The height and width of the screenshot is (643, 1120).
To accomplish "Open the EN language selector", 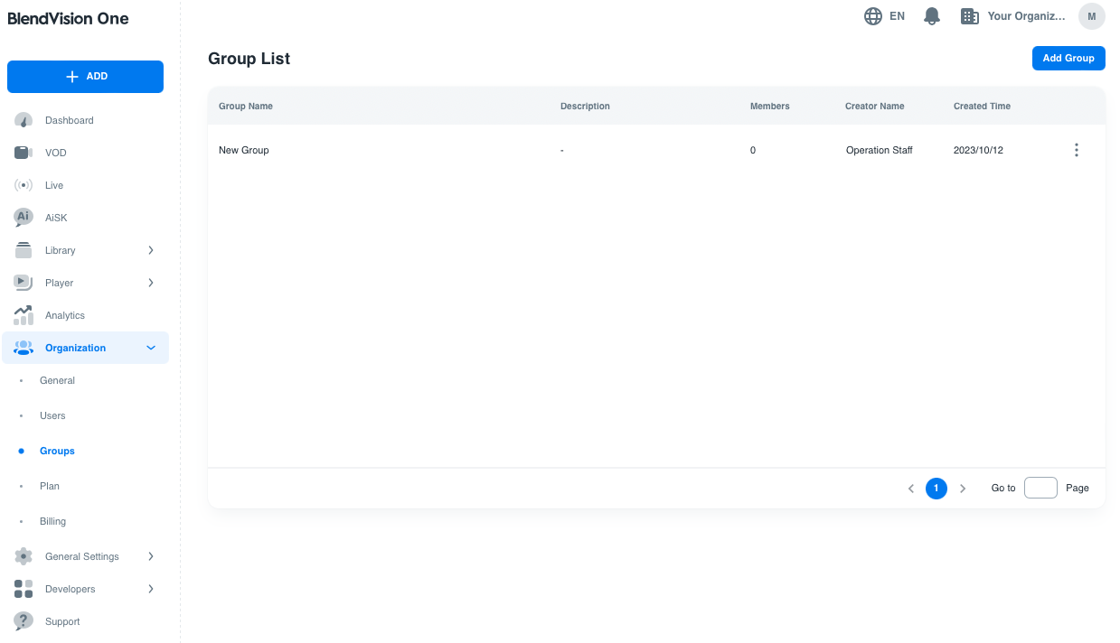I will coord(884,16).
